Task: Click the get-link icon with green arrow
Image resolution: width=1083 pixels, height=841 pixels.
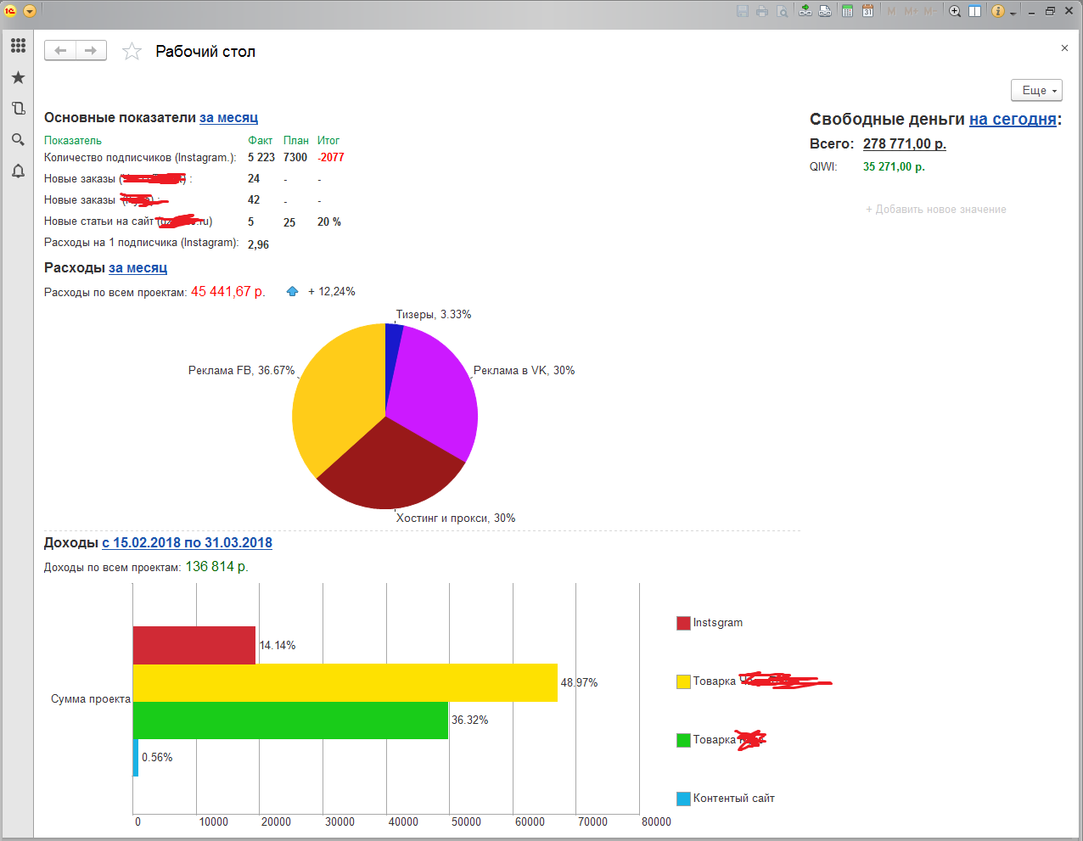Action: tap(805, 11)
